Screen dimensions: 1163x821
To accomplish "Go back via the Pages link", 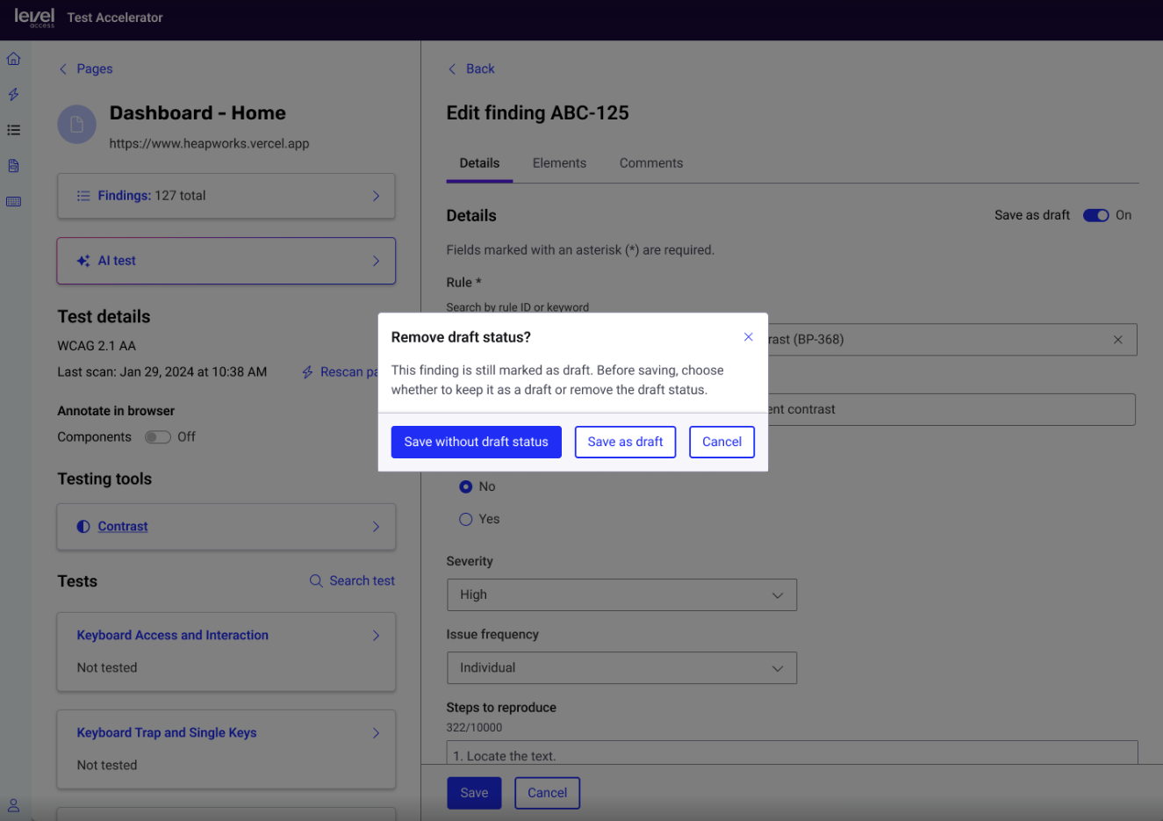I will (x=86, y=69).
